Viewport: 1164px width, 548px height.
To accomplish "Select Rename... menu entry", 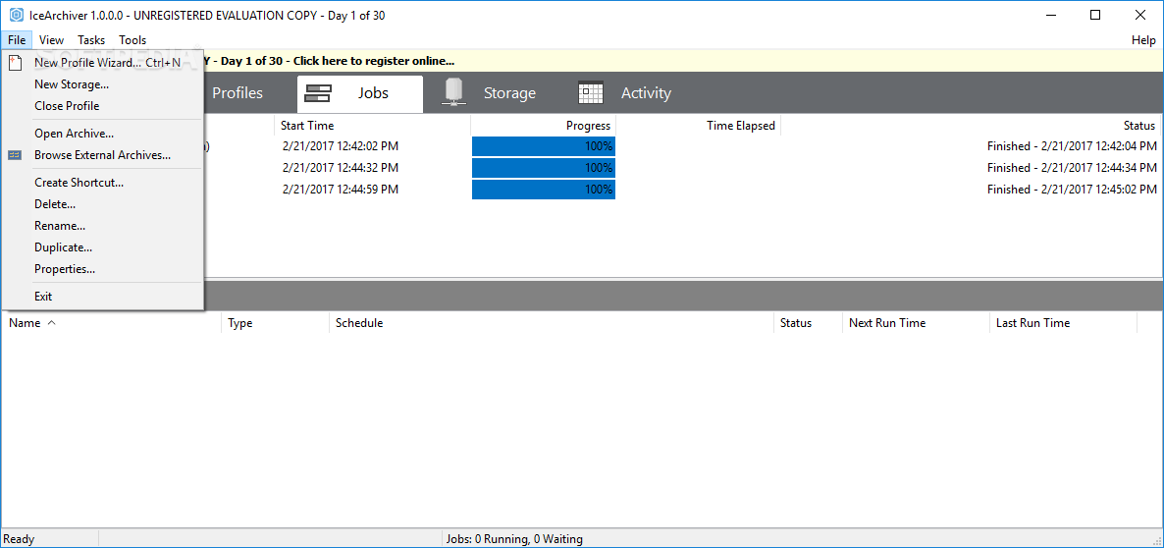I will (x=102, y=226).
